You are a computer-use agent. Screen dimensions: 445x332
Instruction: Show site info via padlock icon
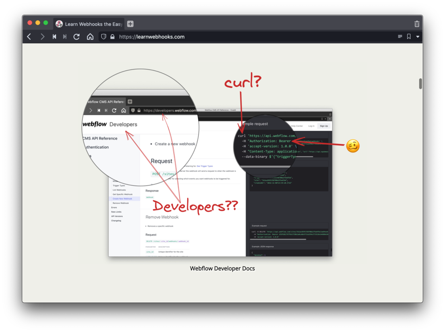click(x=112, y=37)
